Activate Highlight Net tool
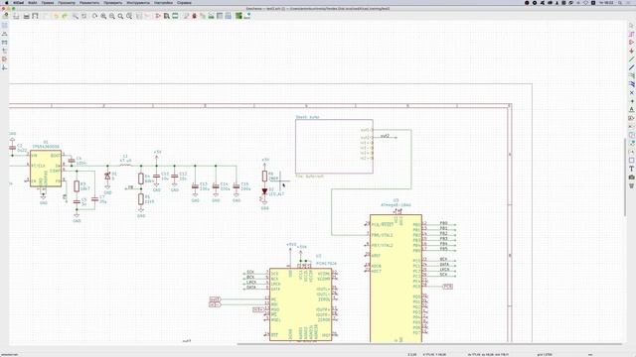 (x=632, y=34)
